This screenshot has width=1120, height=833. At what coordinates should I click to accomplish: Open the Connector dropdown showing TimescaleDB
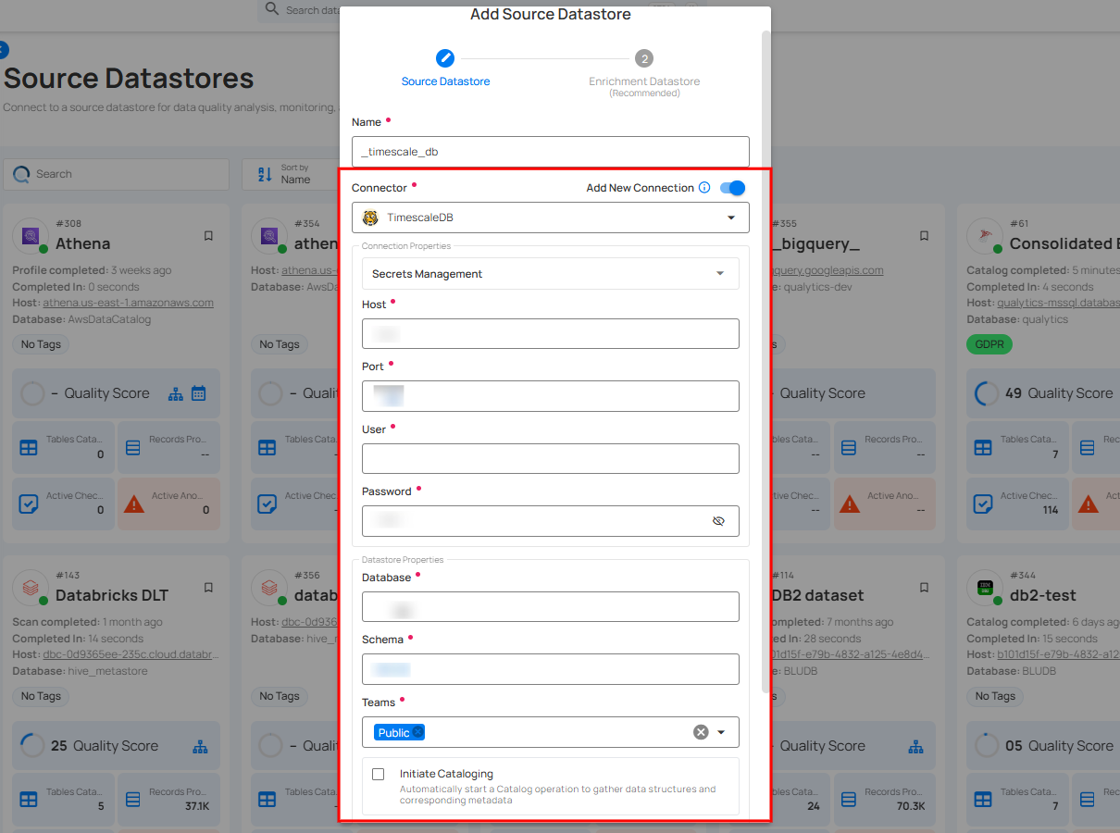pos(550,218)
